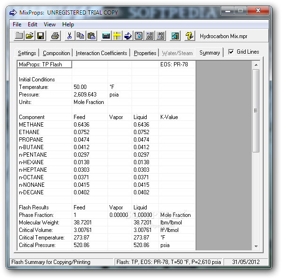The width and height of the screenshot is (282, 279).
Task: Click the New file toolbar icon
Action: [19, 36]
